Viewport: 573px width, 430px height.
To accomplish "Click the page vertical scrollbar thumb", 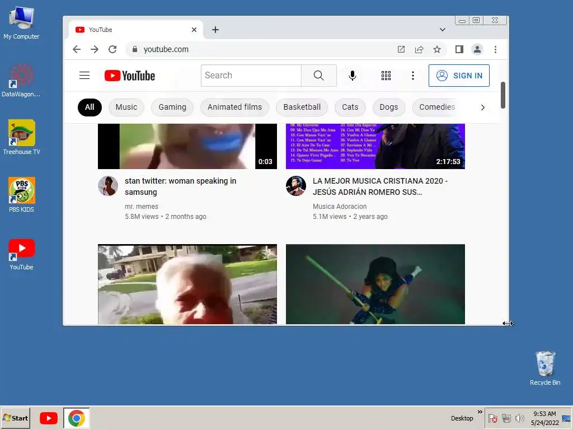I will coord(503,95).
